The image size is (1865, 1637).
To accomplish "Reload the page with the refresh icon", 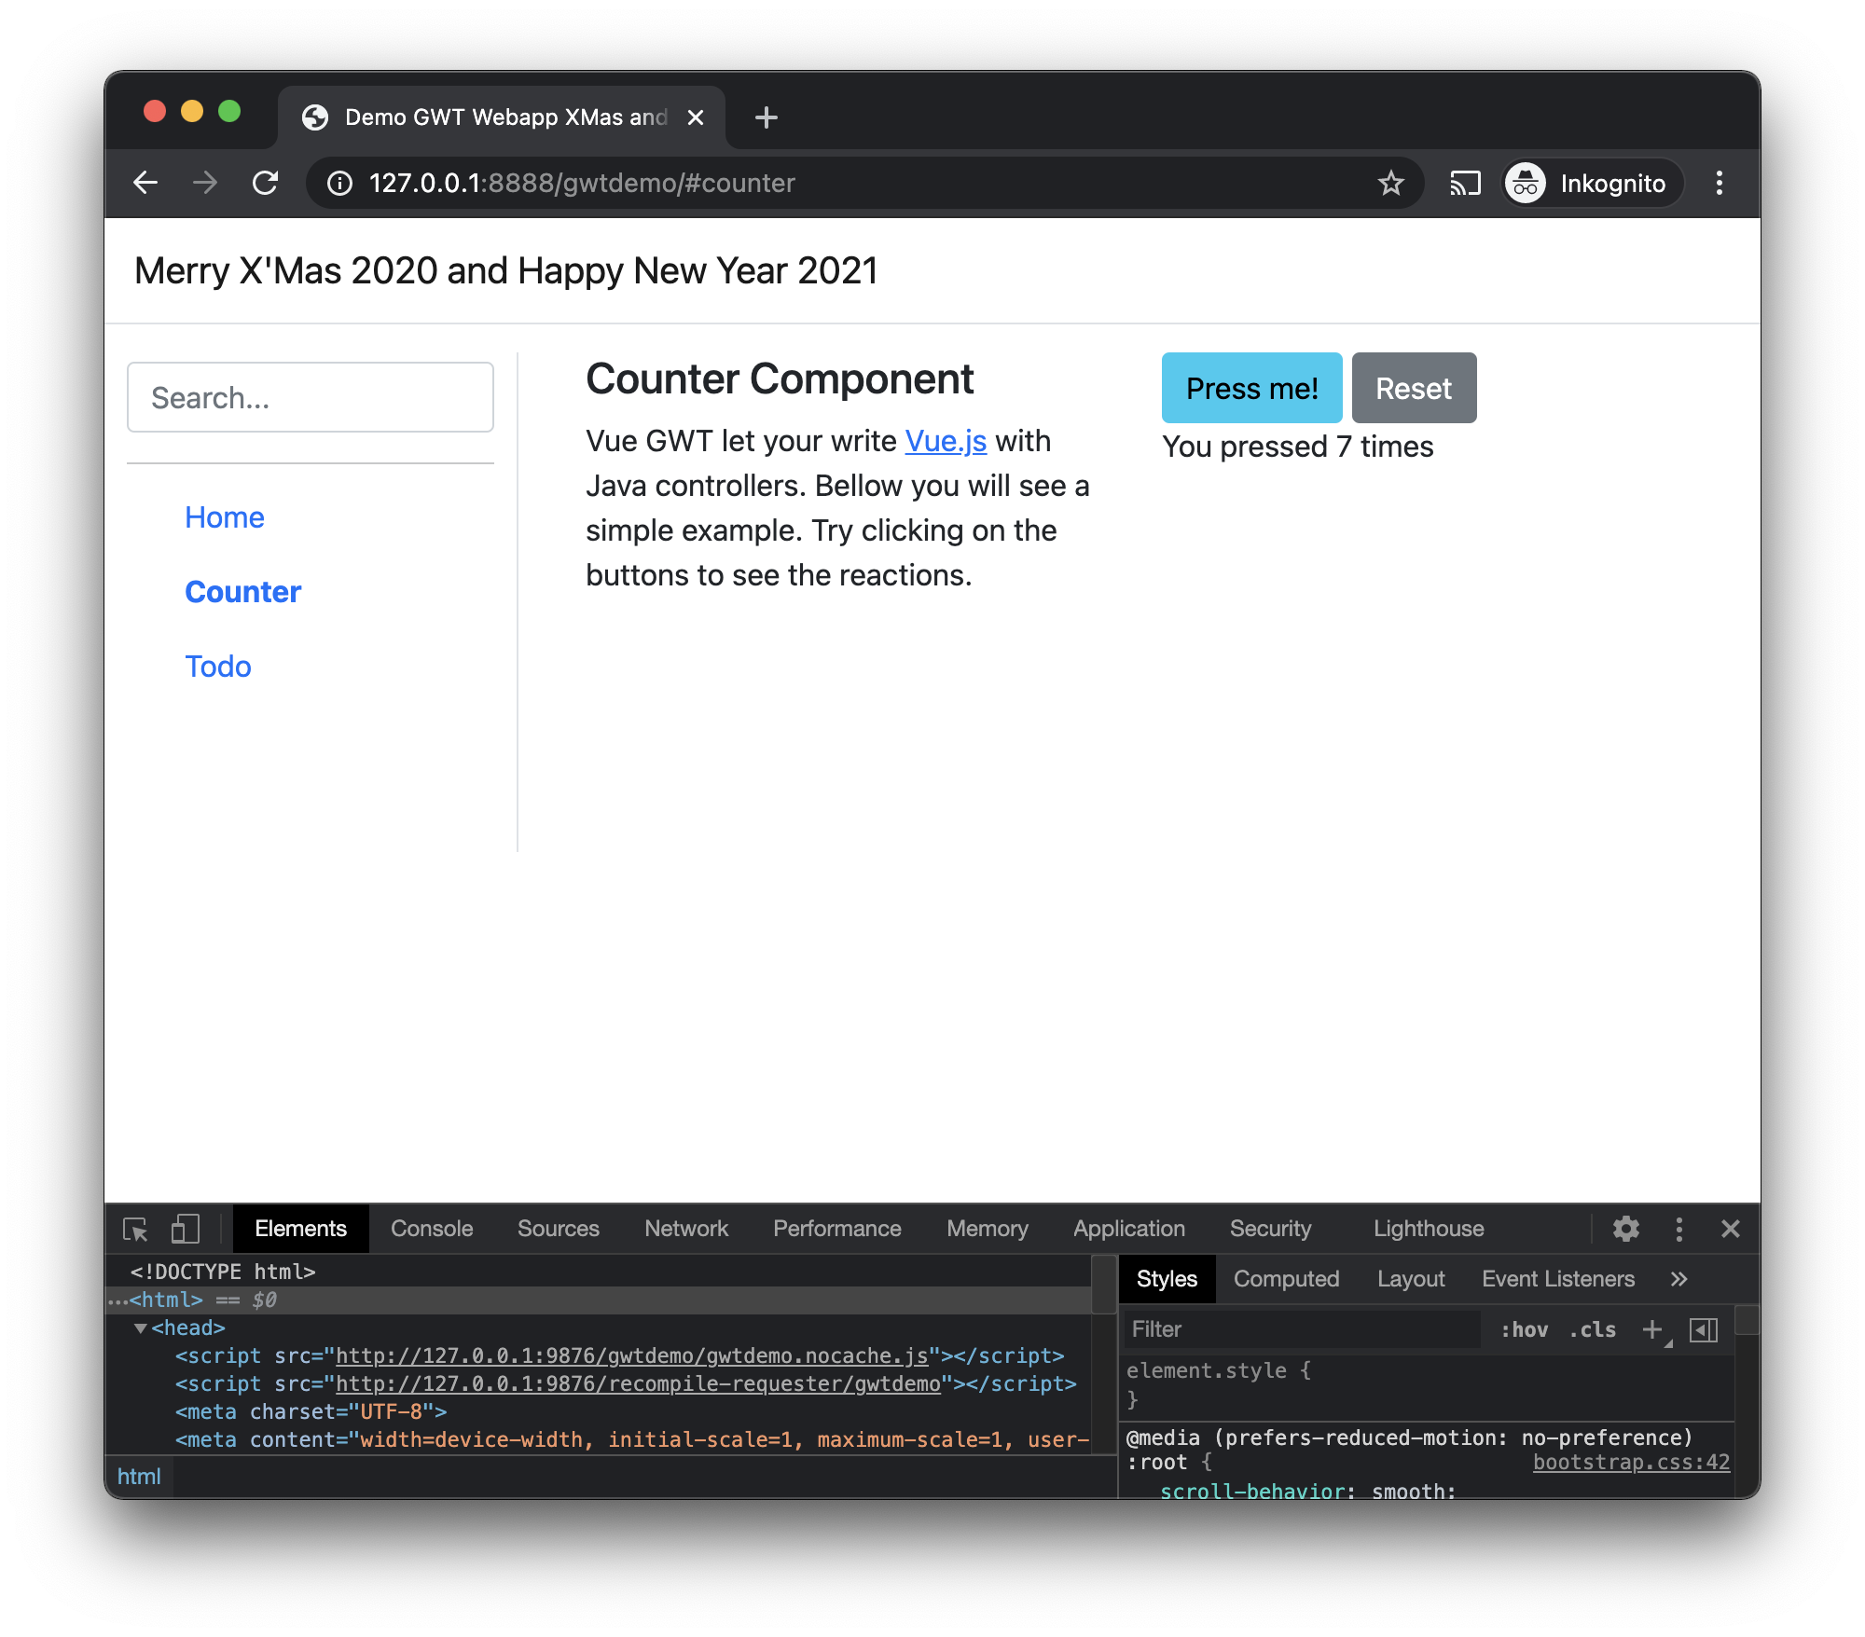I will pyautogui.click(x=266, y=183).
